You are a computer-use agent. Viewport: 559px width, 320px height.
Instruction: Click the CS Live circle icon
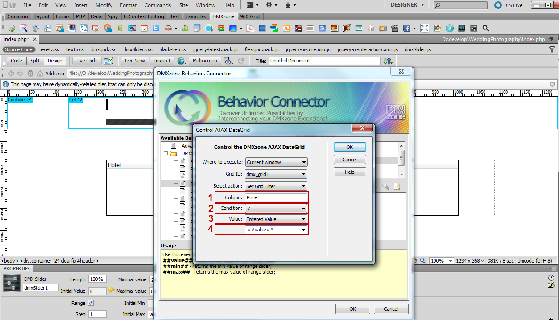pyautogui.click(x=498, y=5)
